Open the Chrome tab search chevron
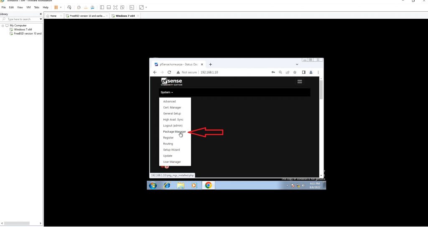The height and width of the screenshot is (227, 428). 297,64
